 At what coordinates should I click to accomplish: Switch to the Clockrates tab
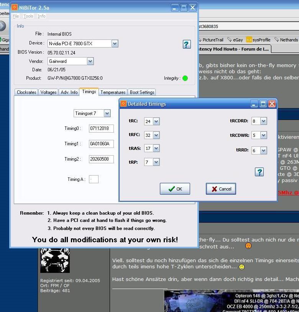tap(26, 92)
